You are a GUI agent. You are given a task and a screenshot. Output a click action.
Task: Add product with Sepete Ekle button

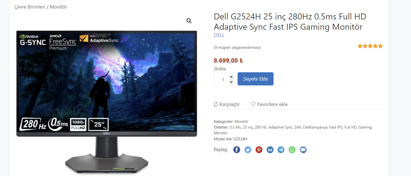pyautogui.click(x=256, y=79)
